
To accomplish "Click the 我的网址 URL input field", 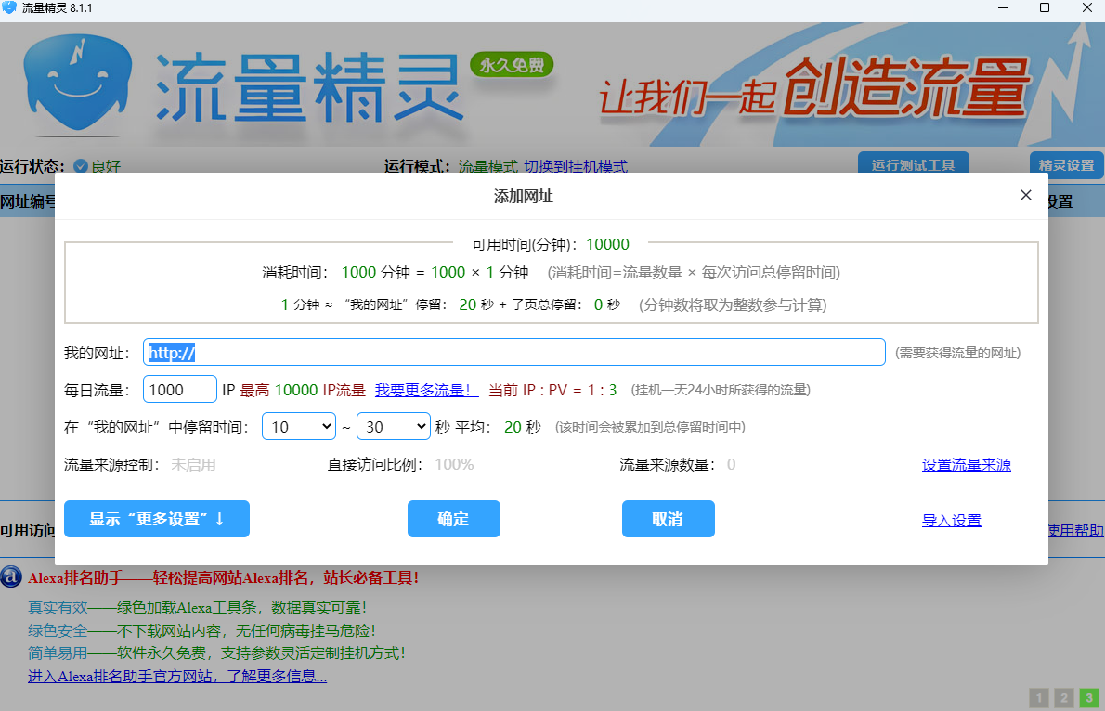I will pos(513,352).
